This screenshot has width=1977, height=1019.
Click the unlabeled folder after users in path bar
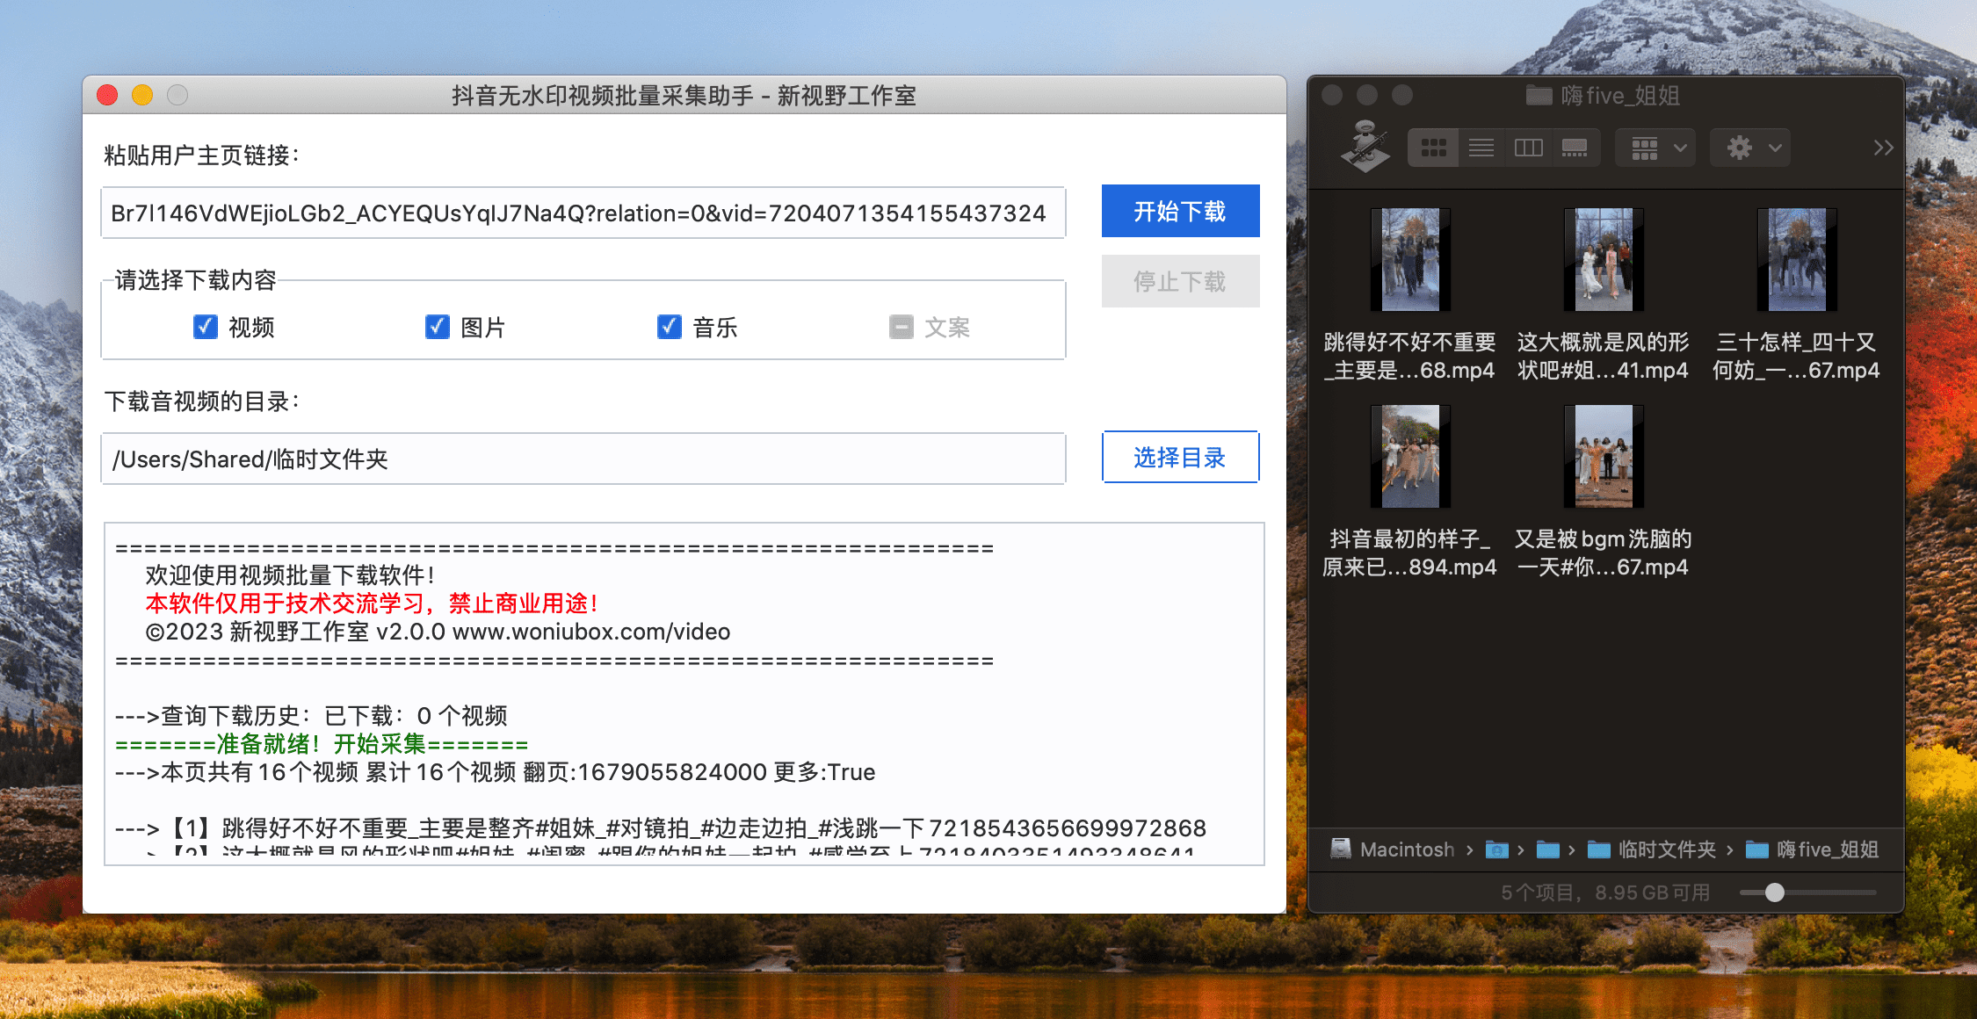tap(1547, 849)
